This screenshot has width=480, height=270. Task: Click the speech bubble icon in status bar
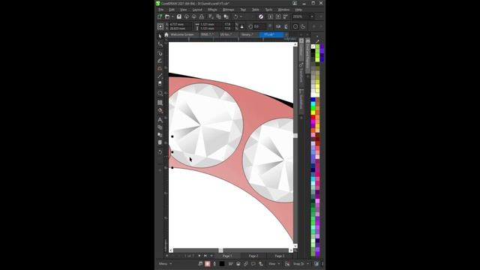(253, 263)
